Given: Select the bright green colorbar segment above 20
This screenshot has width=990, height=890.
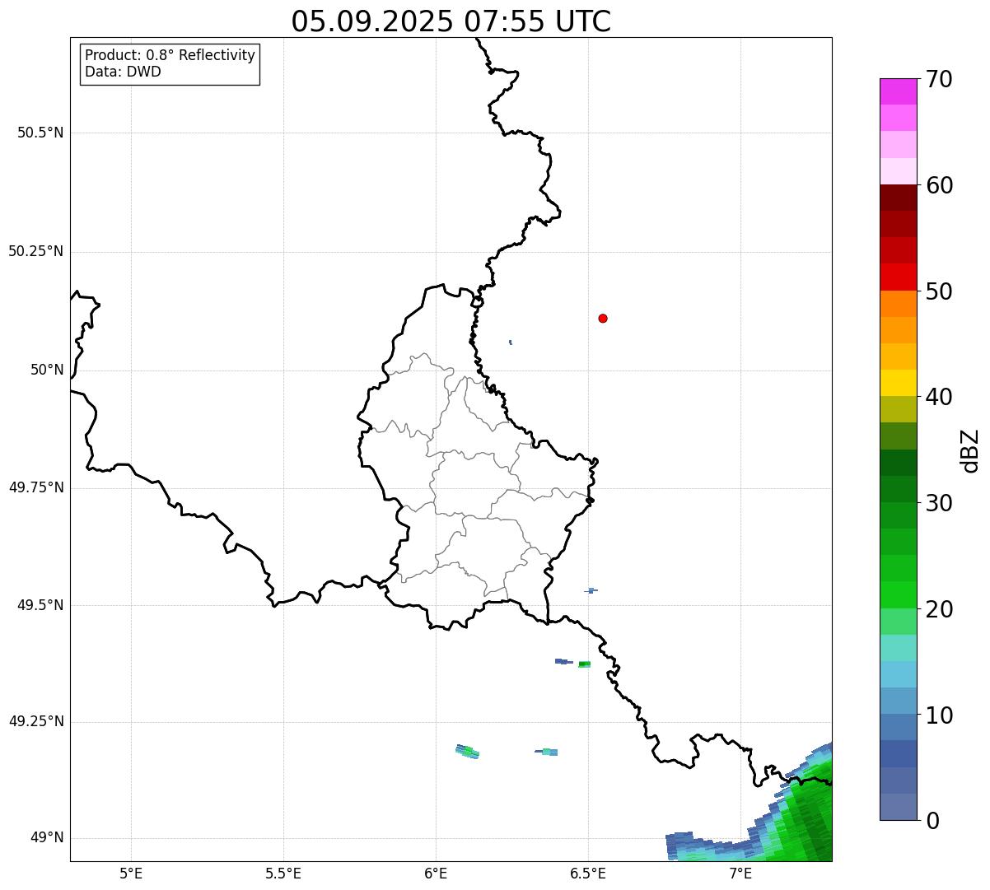Looking at the screenshot, I should pos(898,595).
